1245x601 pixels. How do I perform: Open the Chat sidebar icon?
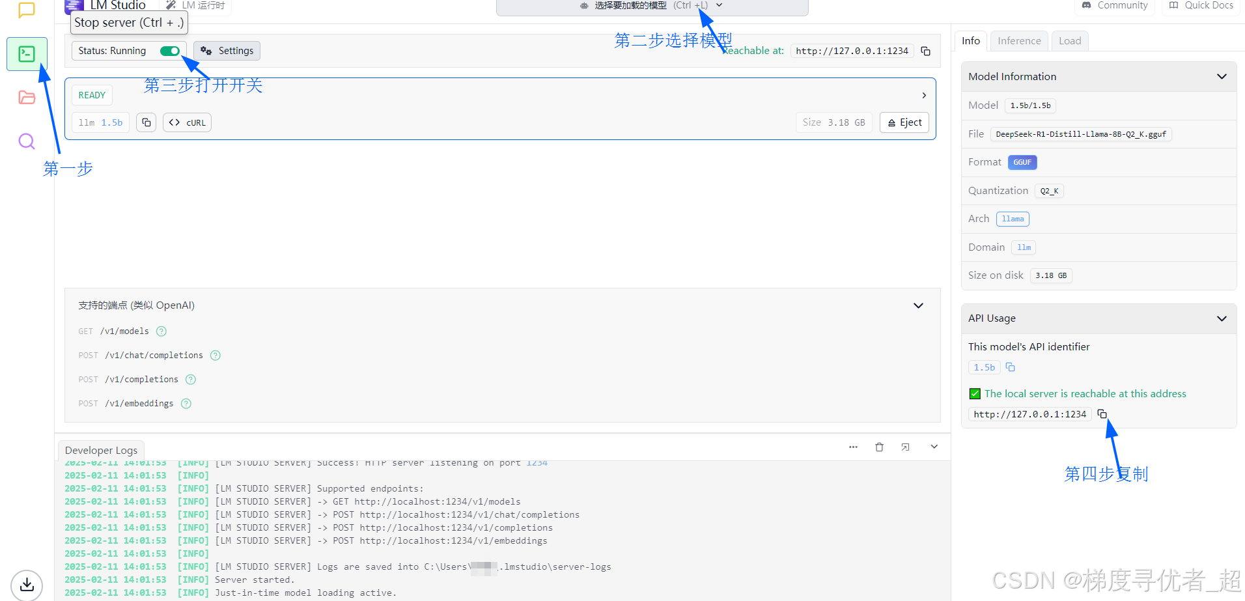27,10
